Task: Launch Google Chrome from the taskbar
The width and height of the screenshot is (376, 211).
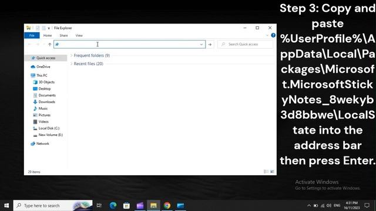Action: point(167,206)
